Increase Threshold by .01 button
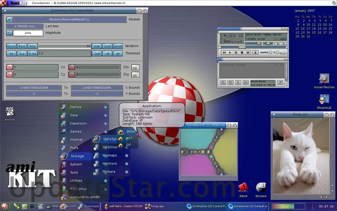The image size is (337, 211). point(96,54)
